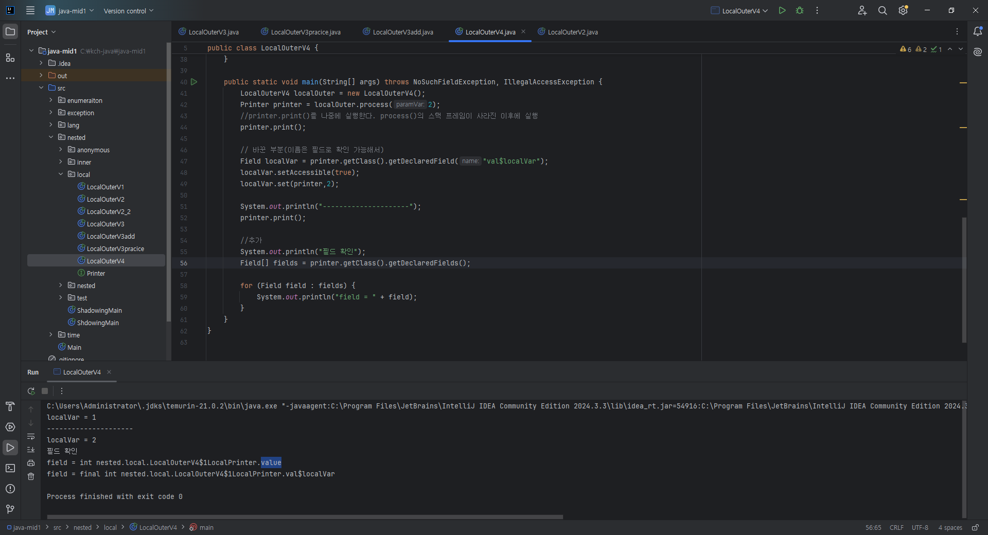Click the warnings count inspection widget
Image resolution: width=988 pixels, height=535 pixels.
pos(921,49)
